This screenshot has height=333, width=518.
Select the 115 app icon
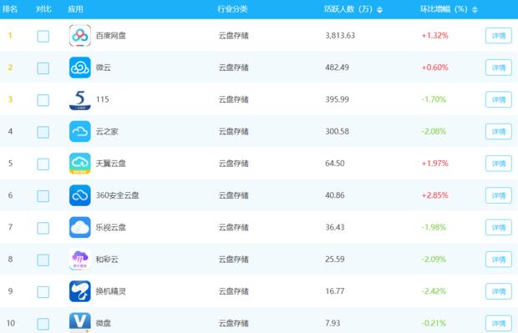coord(80,99)
